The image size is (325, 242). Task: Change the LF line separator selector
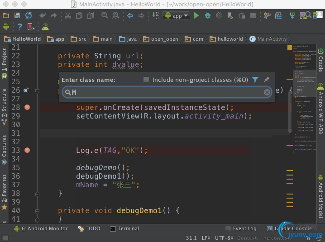206,238
